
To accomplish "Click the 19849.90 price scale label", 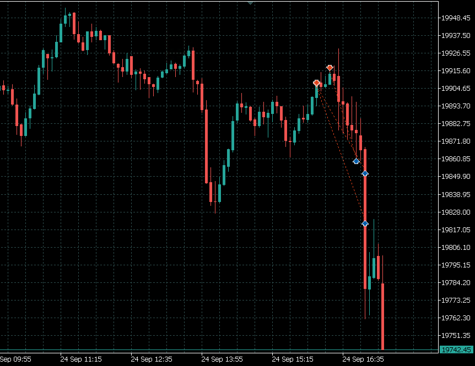I will coord(456,176).
